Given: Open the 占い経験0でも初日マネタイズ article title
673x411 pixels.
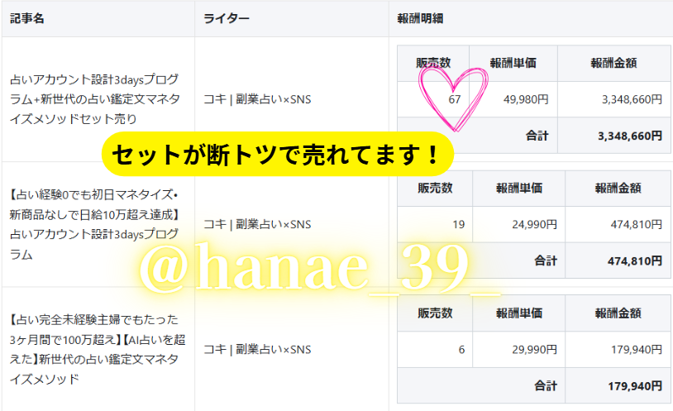Looking at the screenshot, I should (x=94, y=224).
